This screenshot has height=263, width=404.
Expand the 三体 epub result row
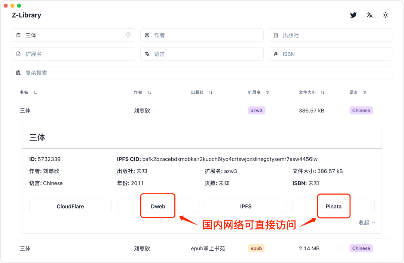(x=202, y=248)
